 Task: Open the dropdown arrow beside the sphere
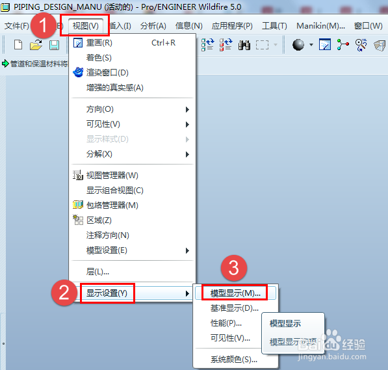[x=311, y=45]
